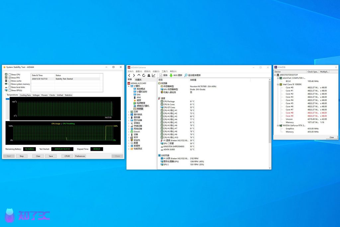Click Close in the clock speed window
The image size is (340, 227).
coord(332,137)
